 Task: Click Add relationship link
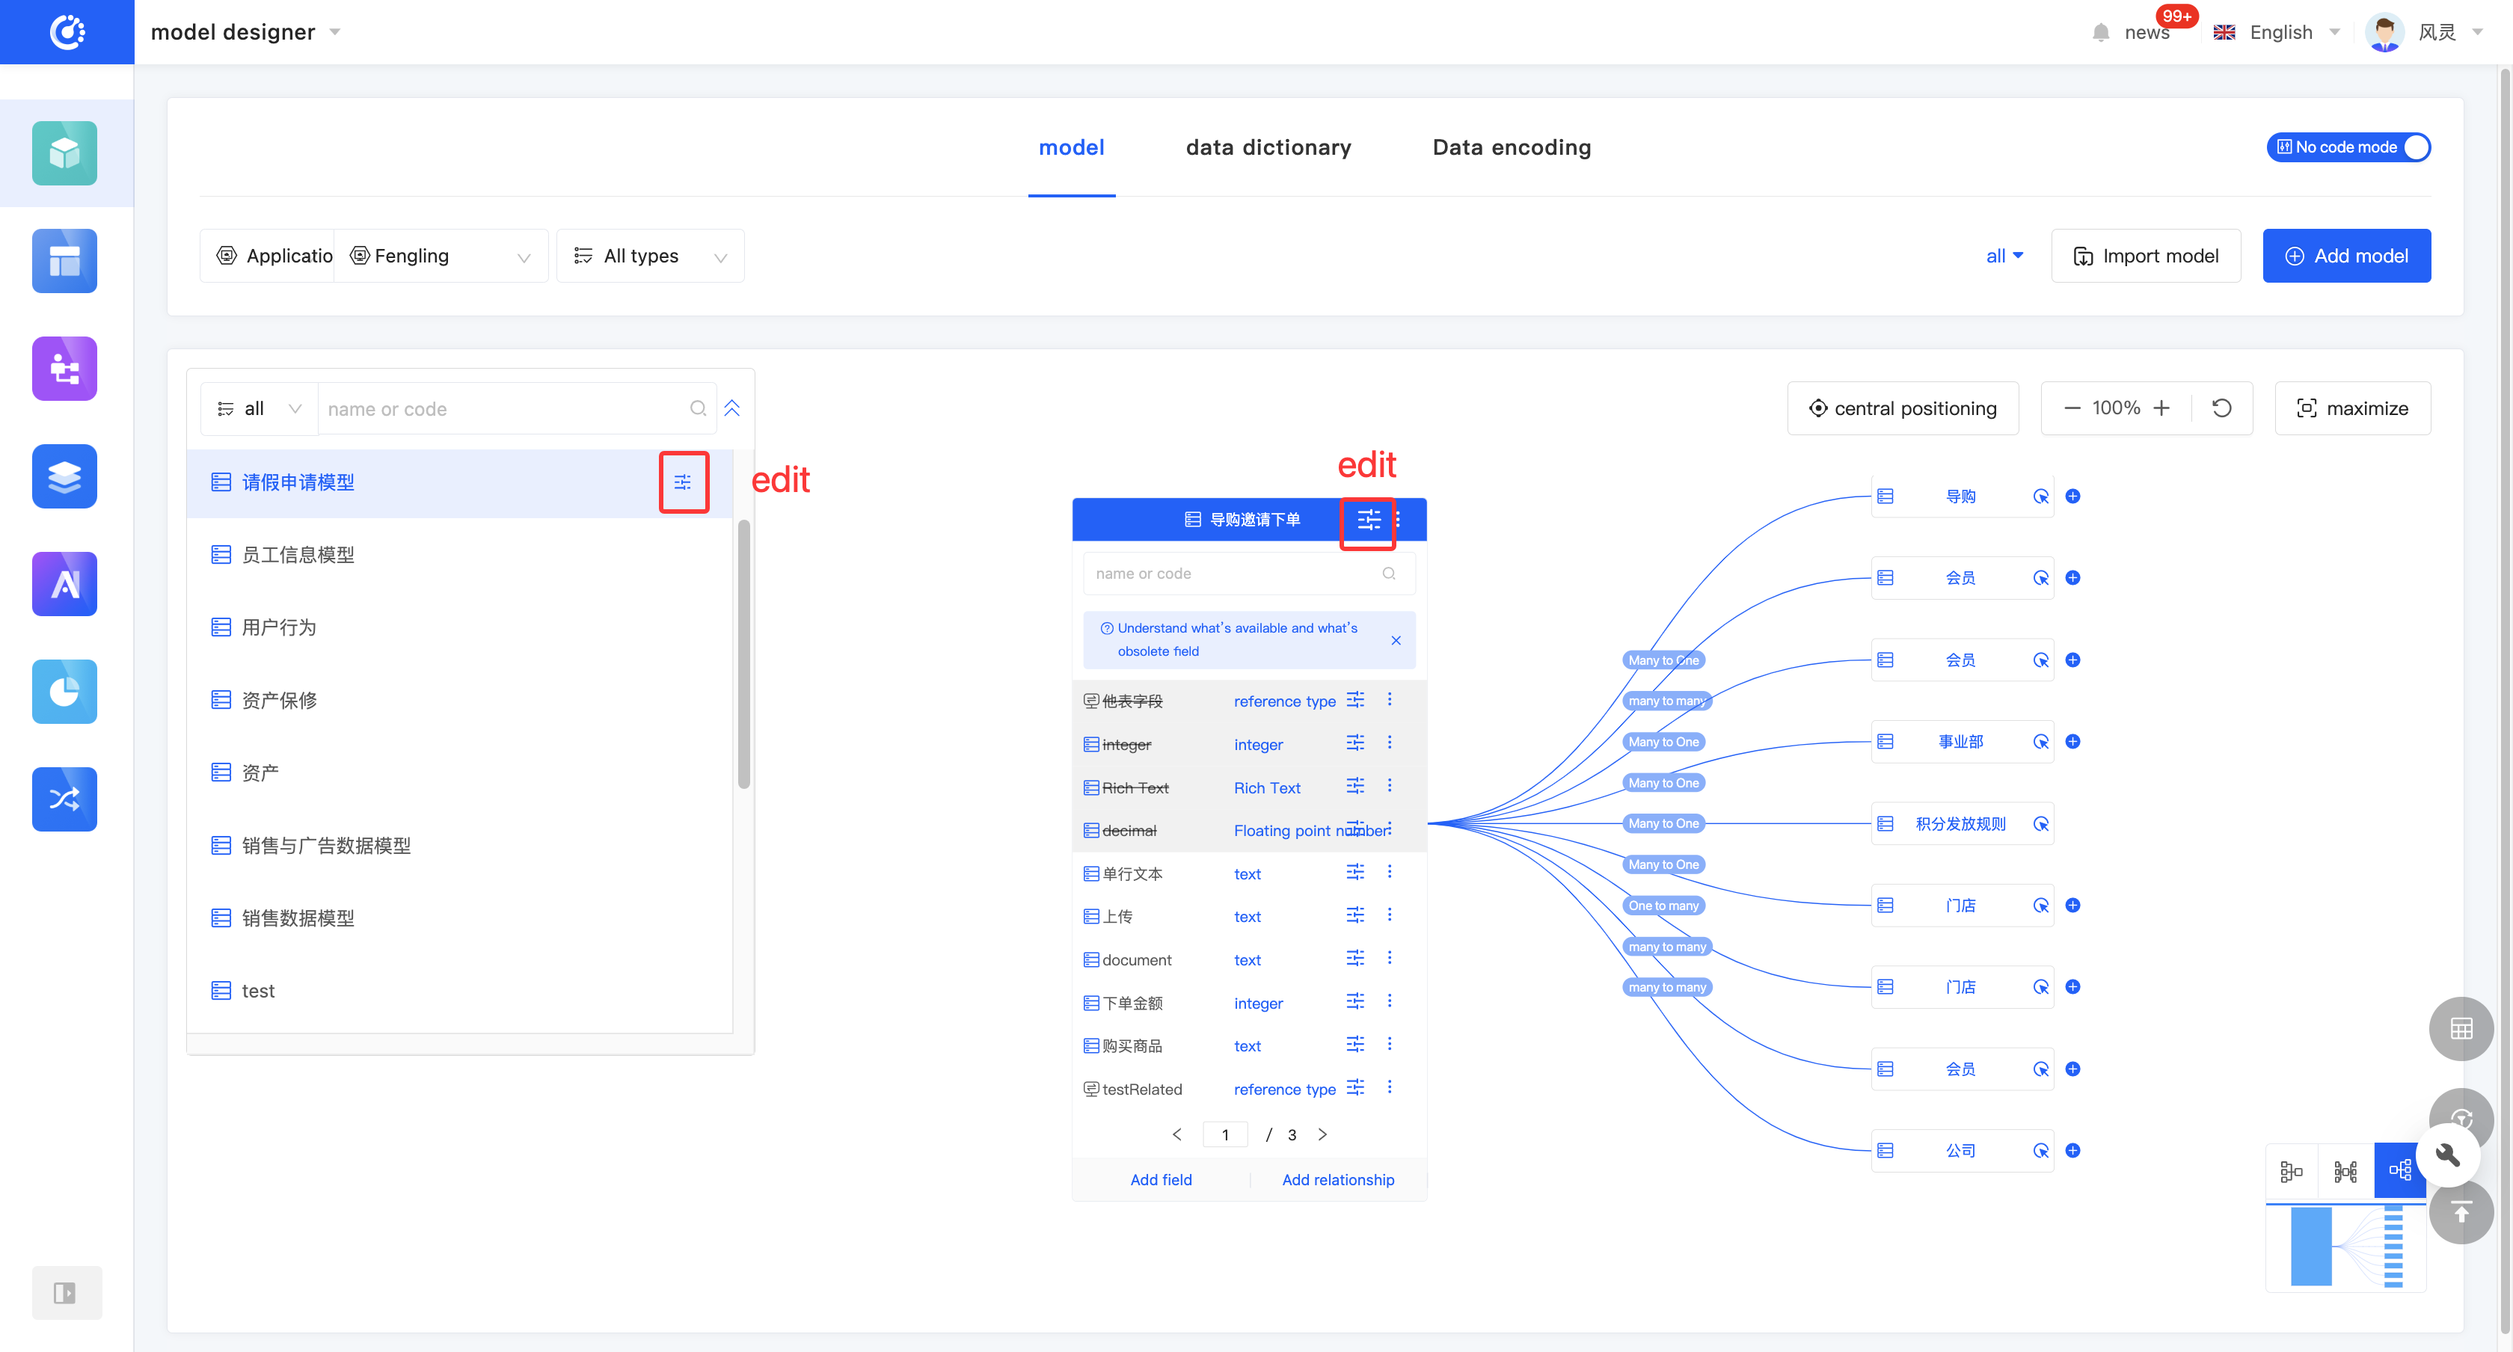(x=1337, y=1179)
